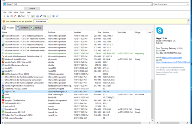Click the program list vertical scrollbar thumb
192x124 pixels.
[152, 99]
